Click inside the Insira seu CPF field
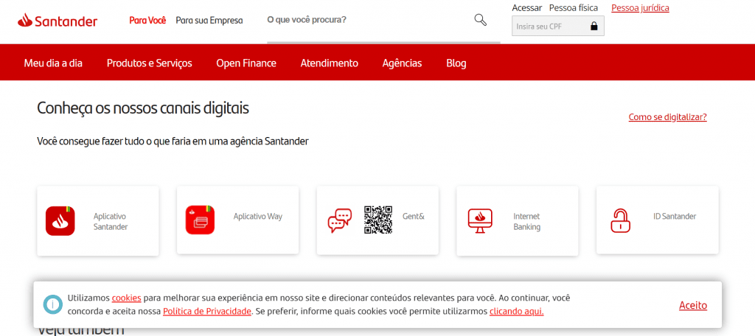 point(549,27)
